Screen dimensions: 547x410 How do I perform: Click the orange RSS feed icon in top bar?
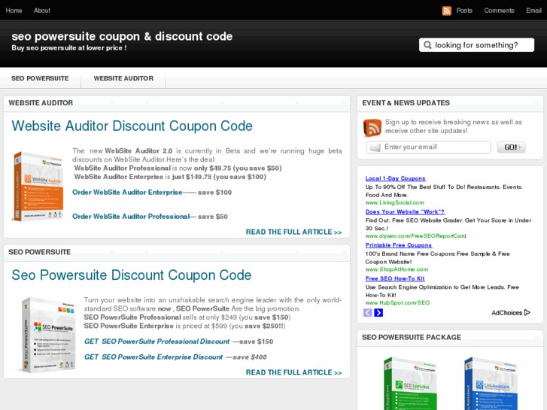pyautogui.click(x=446, y=11)
